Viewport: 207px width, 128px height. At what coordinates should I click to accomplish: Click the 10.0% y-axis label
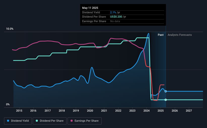tap(10, 29)
